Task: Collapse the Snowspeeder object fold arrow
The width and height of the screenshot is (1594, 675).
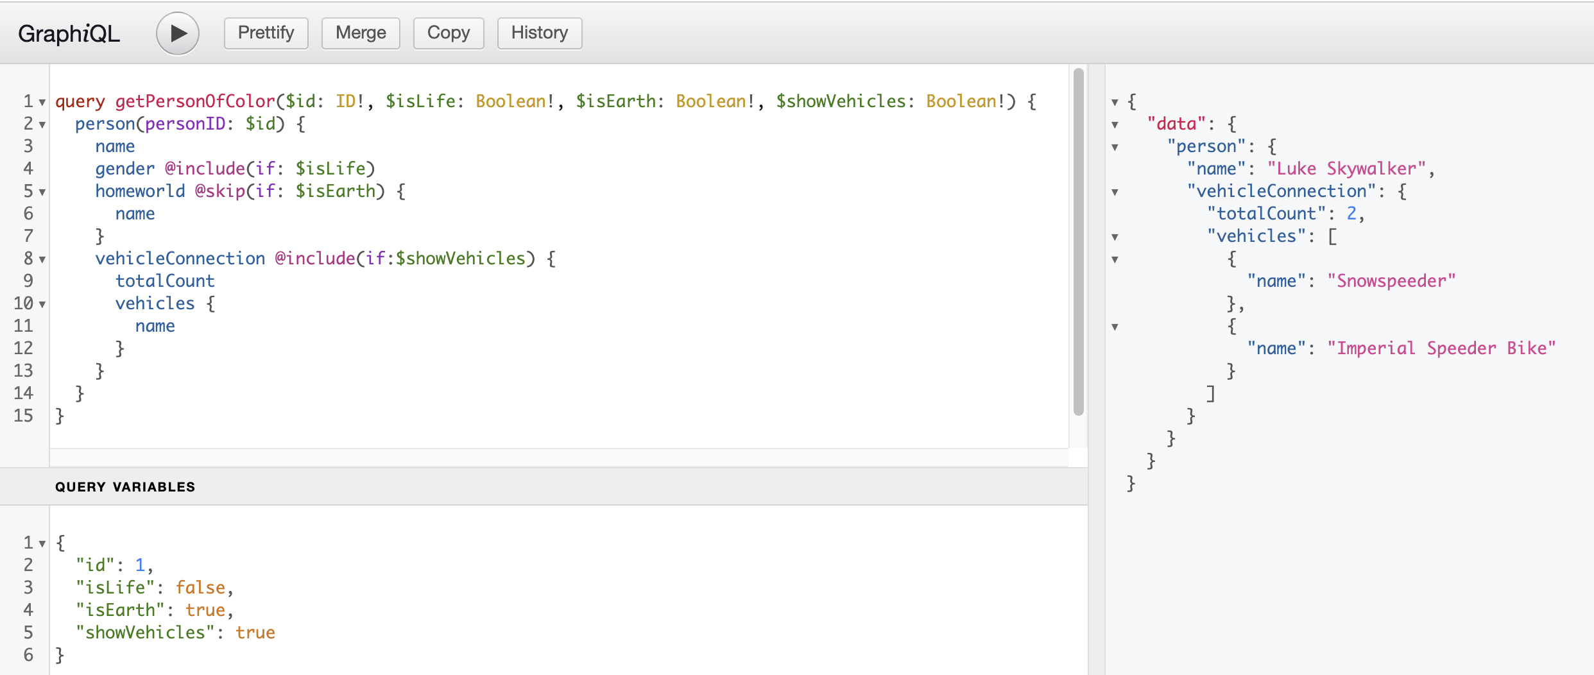Action: tap(1115, 259)
